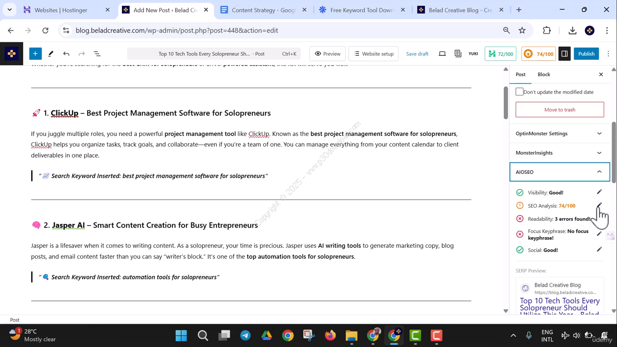Open the green 72/100 SEO score

(x=501, y=53)
